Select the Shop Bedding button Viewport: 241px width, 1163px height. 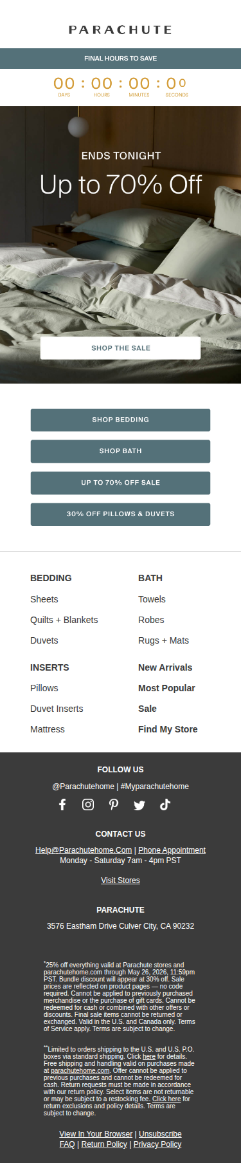pos(121,420)
